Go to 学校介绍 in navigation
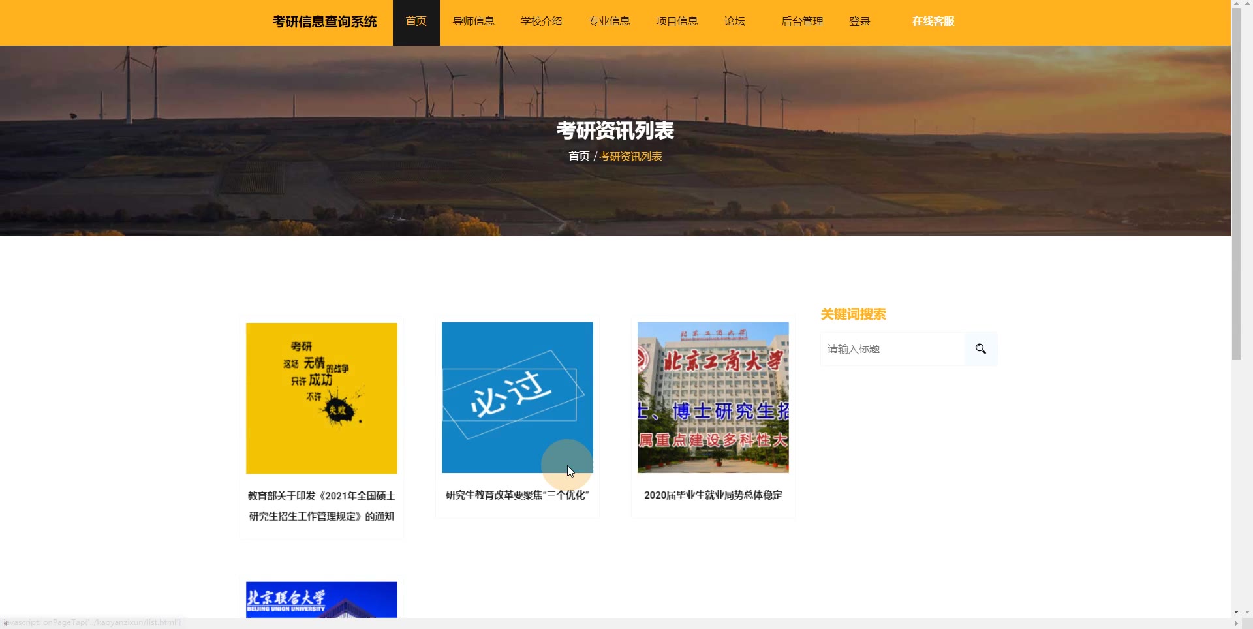 tap(542, 22)
